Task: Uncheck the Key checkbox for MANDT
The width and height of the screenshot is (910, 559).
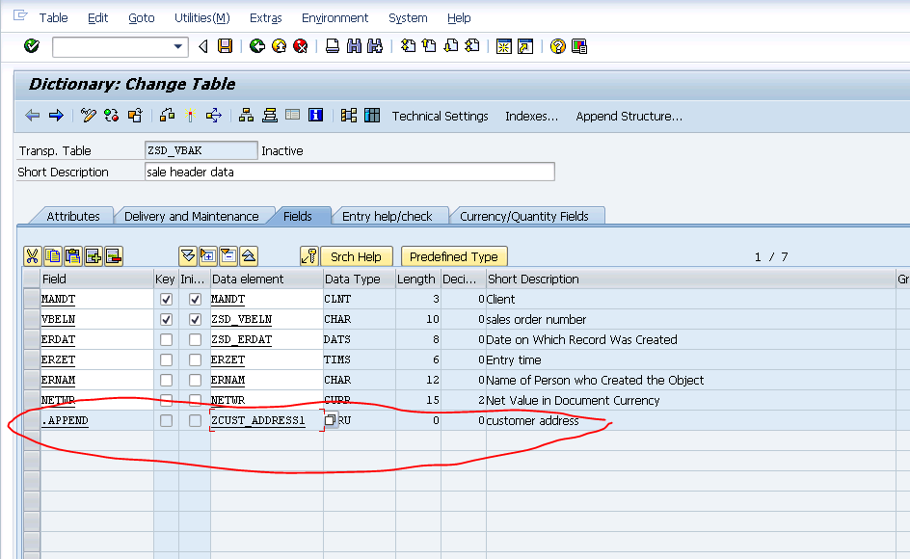Action: [166, 299]
